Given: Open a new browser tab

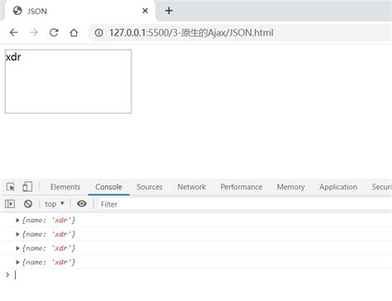Looking at the screenshot, I should (169, 11).
